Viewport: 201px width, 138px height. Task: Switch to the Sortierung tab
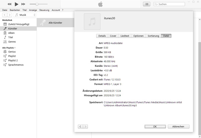[x=153, y=36]
